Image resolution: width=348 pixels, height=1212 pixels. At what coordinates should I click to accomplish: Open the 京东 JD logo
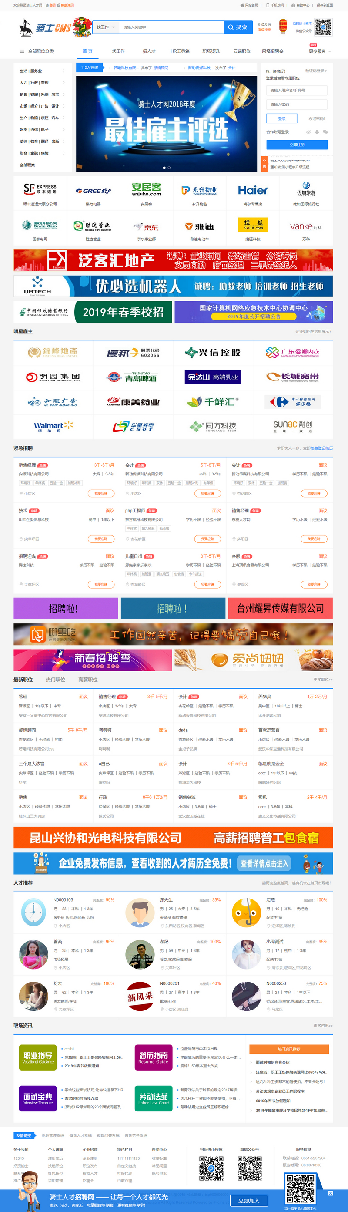[146, 226]
